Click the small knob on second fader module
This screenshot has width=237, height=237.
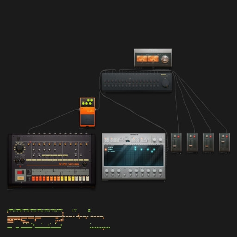click(x=191, y=136)
